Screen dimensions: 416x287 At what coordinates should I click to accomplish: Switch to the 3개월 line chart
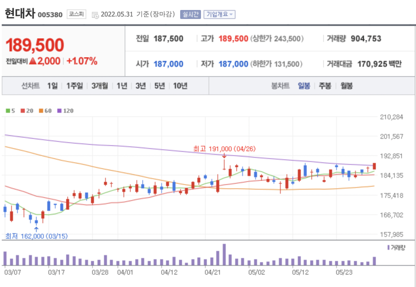click(x=100, y=86)
